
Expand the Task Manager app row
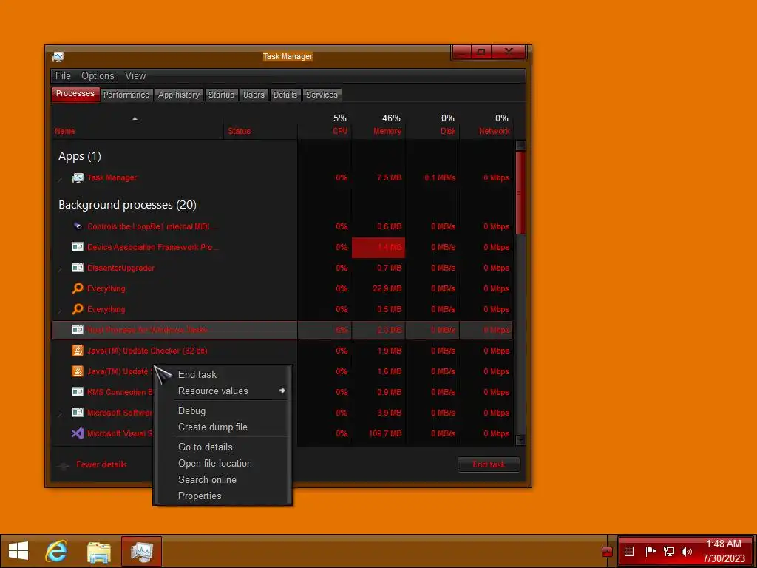coord(61,179)
